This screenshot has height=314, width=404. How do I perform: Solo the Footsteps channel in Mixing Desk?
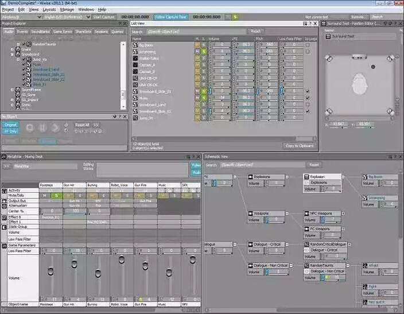click(x=56, y=196)
